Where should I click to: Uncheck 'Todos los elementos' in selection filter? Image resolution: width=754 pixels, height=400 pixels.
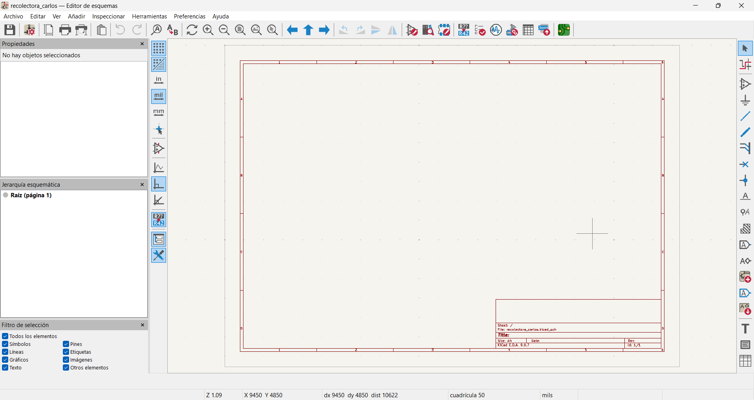pyautogui.click(x=5, y=336)
